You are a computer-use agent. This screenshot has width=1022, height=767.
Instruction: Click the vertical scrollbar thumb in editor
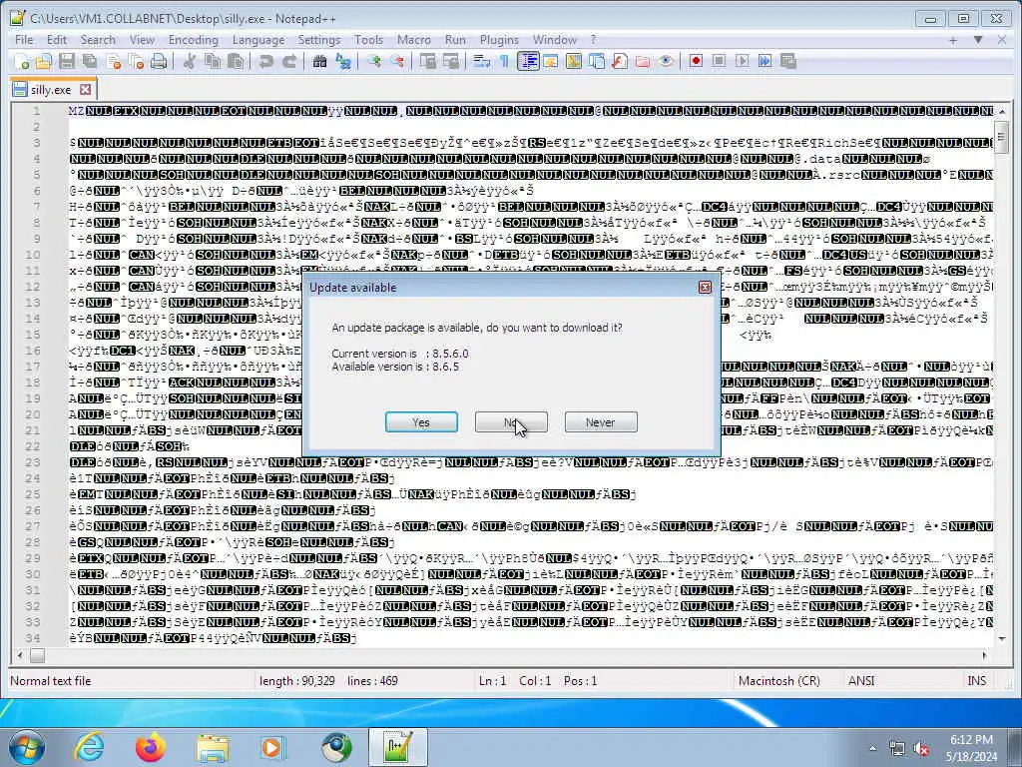point(1002,138)
